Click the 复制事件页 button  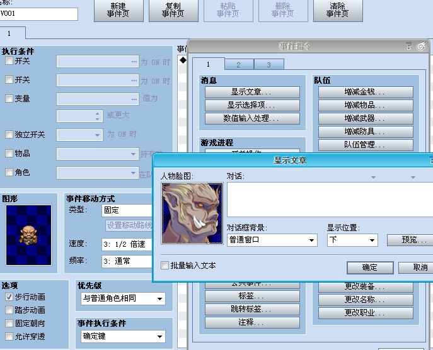tap(173, 10)
